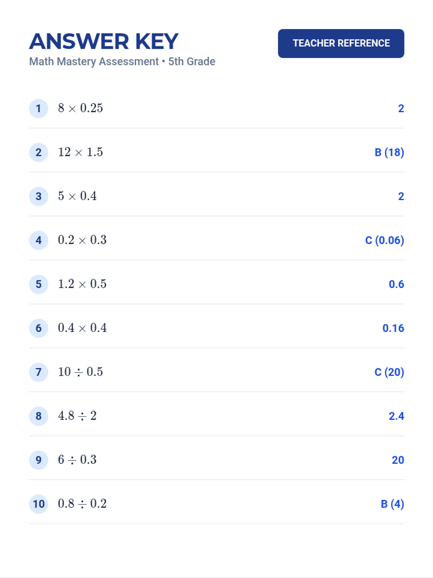Click the Answer Key heading
Image resolution: width=433 pixels, height=578 pixels.
point(104,41)
